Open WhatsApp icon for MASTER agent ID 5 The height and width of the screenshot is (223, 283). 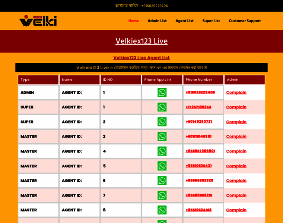[x=162, y=166]
